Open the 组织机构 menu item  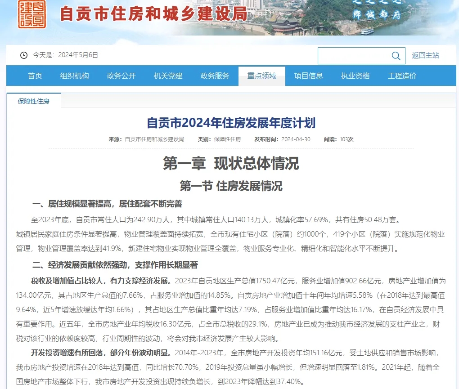point(75,76)
